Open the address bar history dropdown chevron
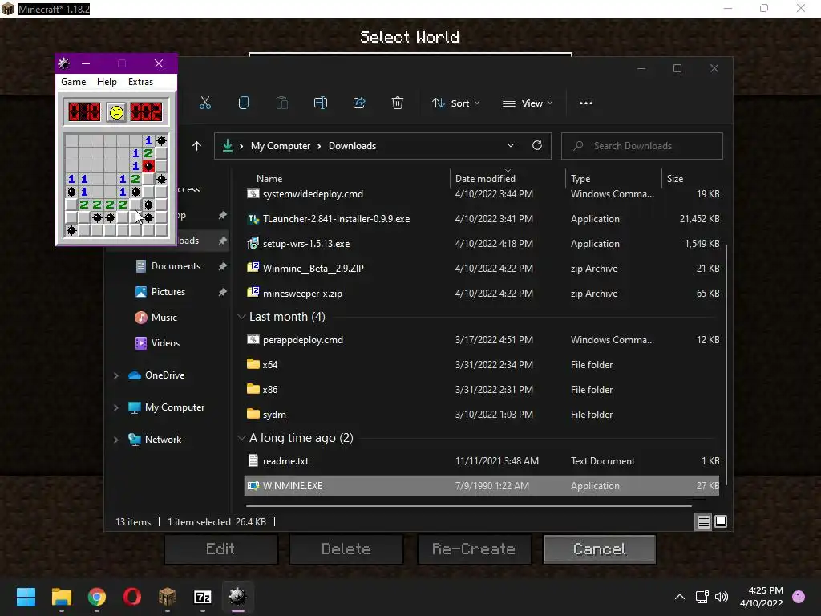The height and width of the screenshot is (616, 821). (511, 146)
